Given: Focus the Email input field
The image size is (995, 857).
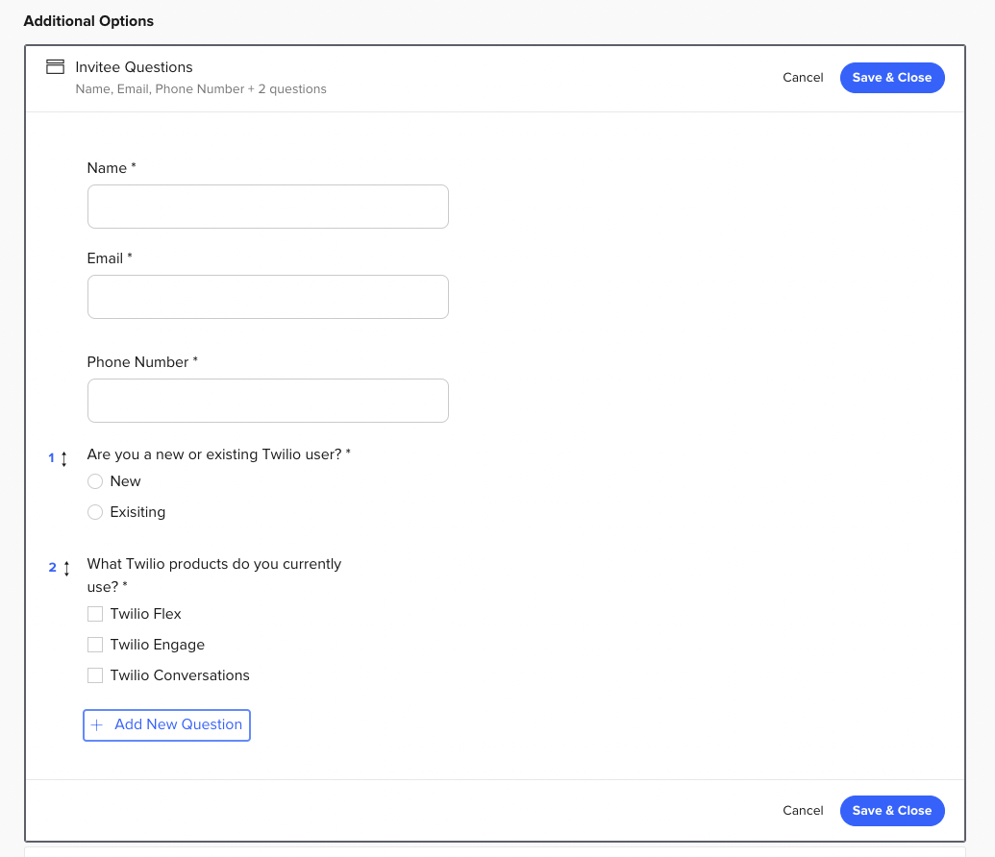Looking at the screenshot, I should (x=268, y=297).
